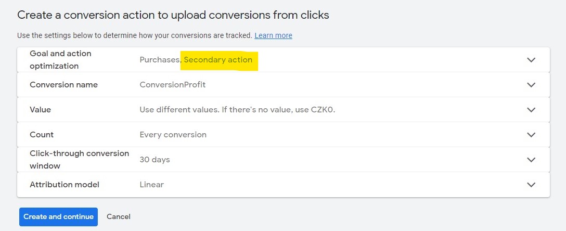Click the ConversionProfit name value
The image size is (566, 231).
[x=173, y=85]
